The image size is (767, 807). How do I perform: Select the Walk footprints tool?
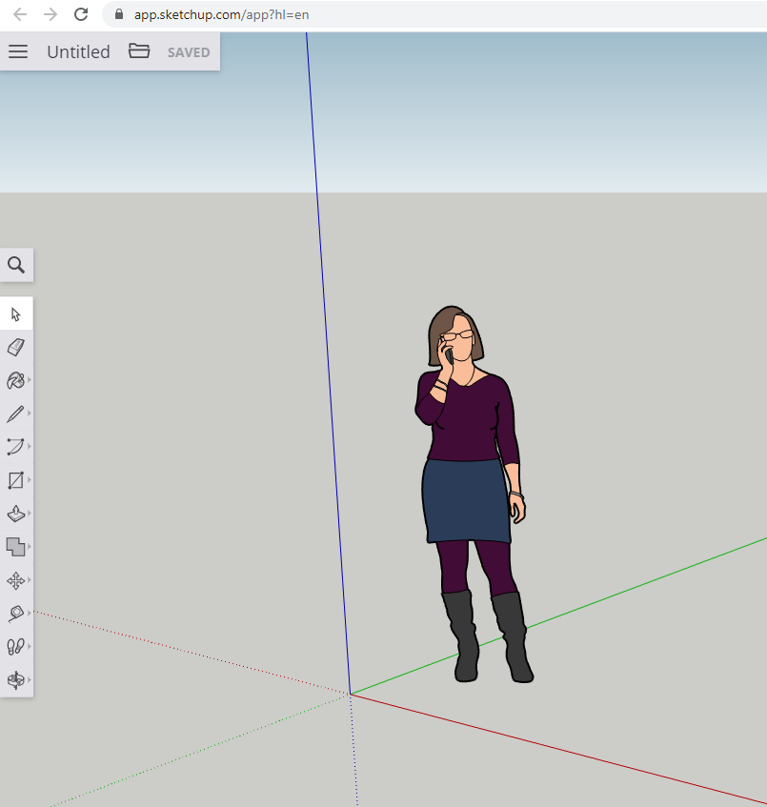click(x=16, y=647)
